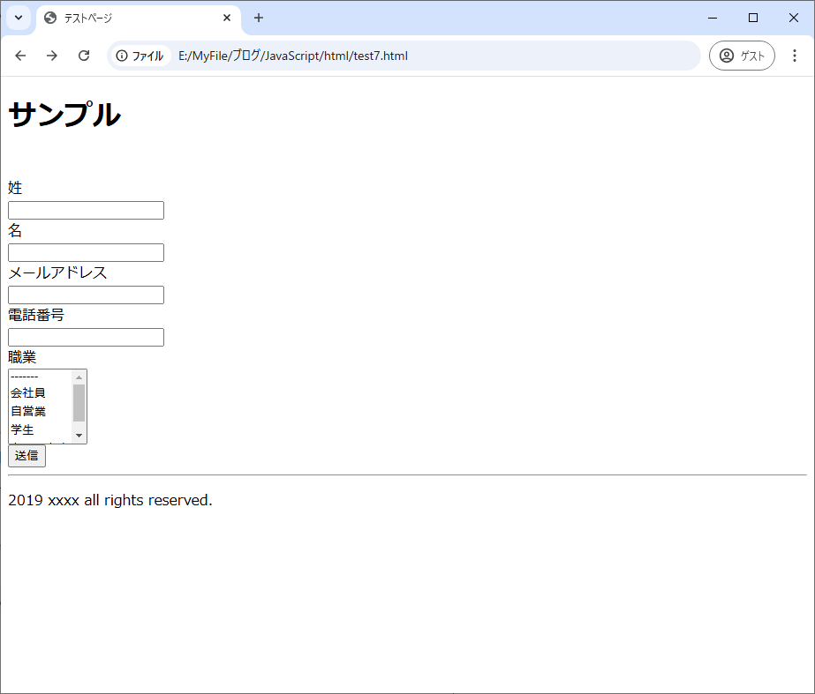The image size is (815, 694).
Task: Reload the page with the refresh icon
Action: [x=84, y=56]
